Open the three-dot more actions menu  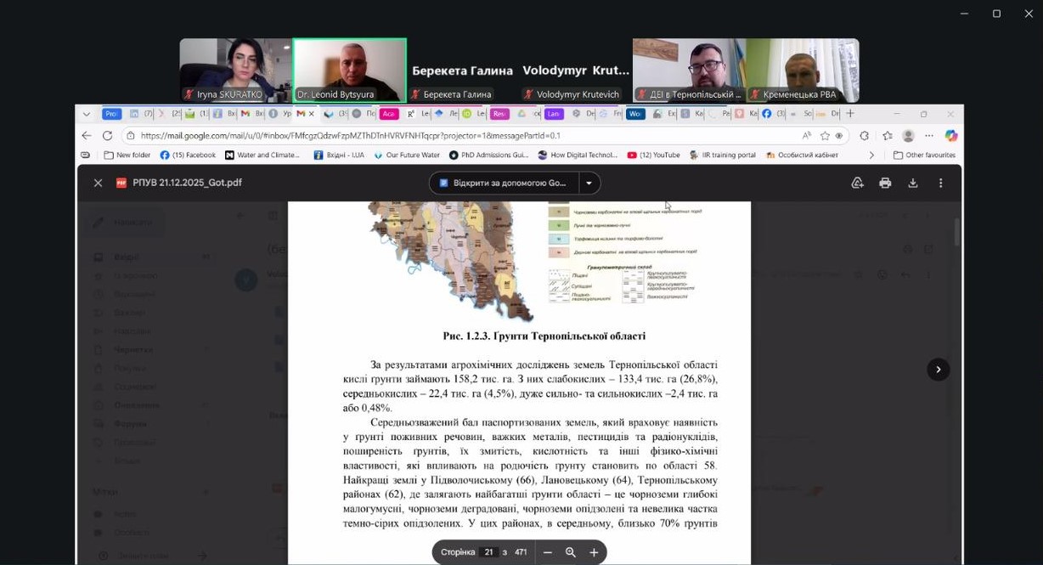[x=940, y=183]
